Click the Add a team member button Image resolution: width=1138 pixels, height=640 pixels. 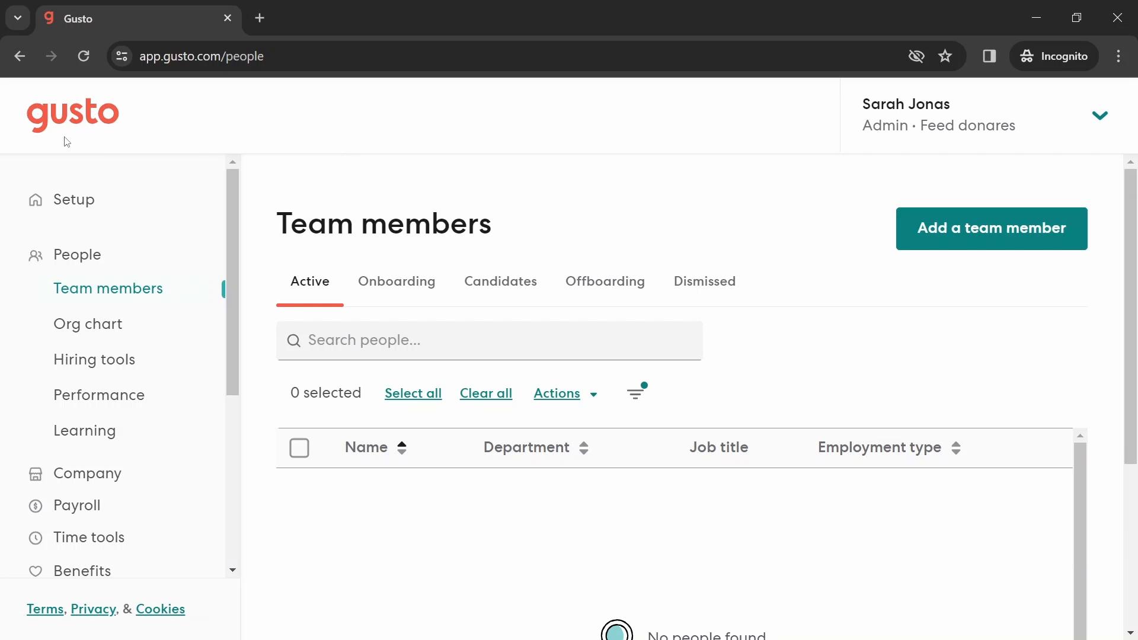[x=992, y=228]
